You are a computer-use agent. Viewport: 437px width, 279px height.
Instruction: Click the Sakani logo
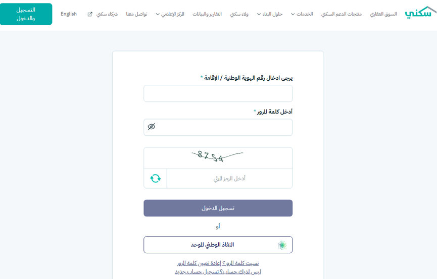click(420, 13)
